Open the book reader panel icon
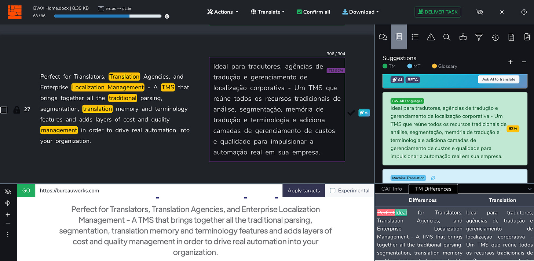 [463, 37]
